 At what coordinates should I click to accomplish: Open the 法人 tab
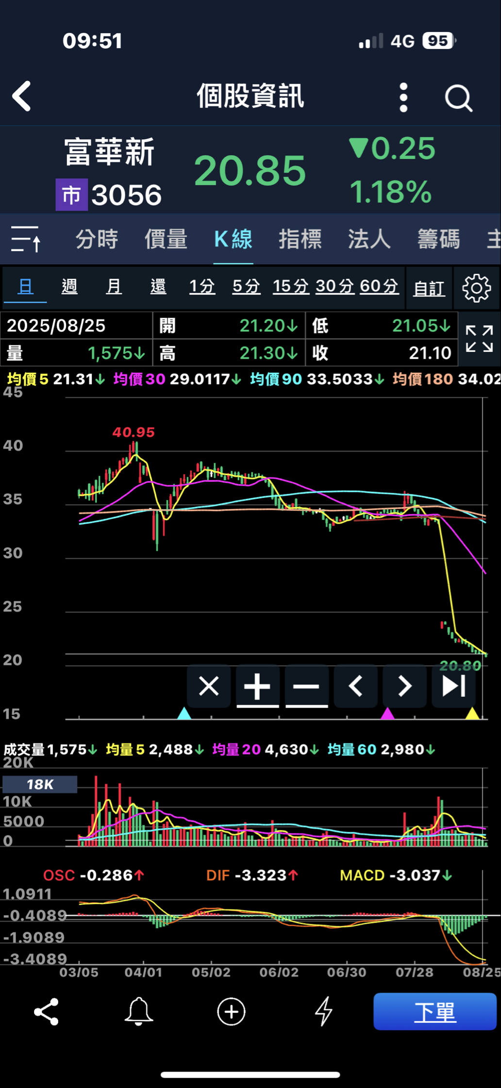click(369, 239)
